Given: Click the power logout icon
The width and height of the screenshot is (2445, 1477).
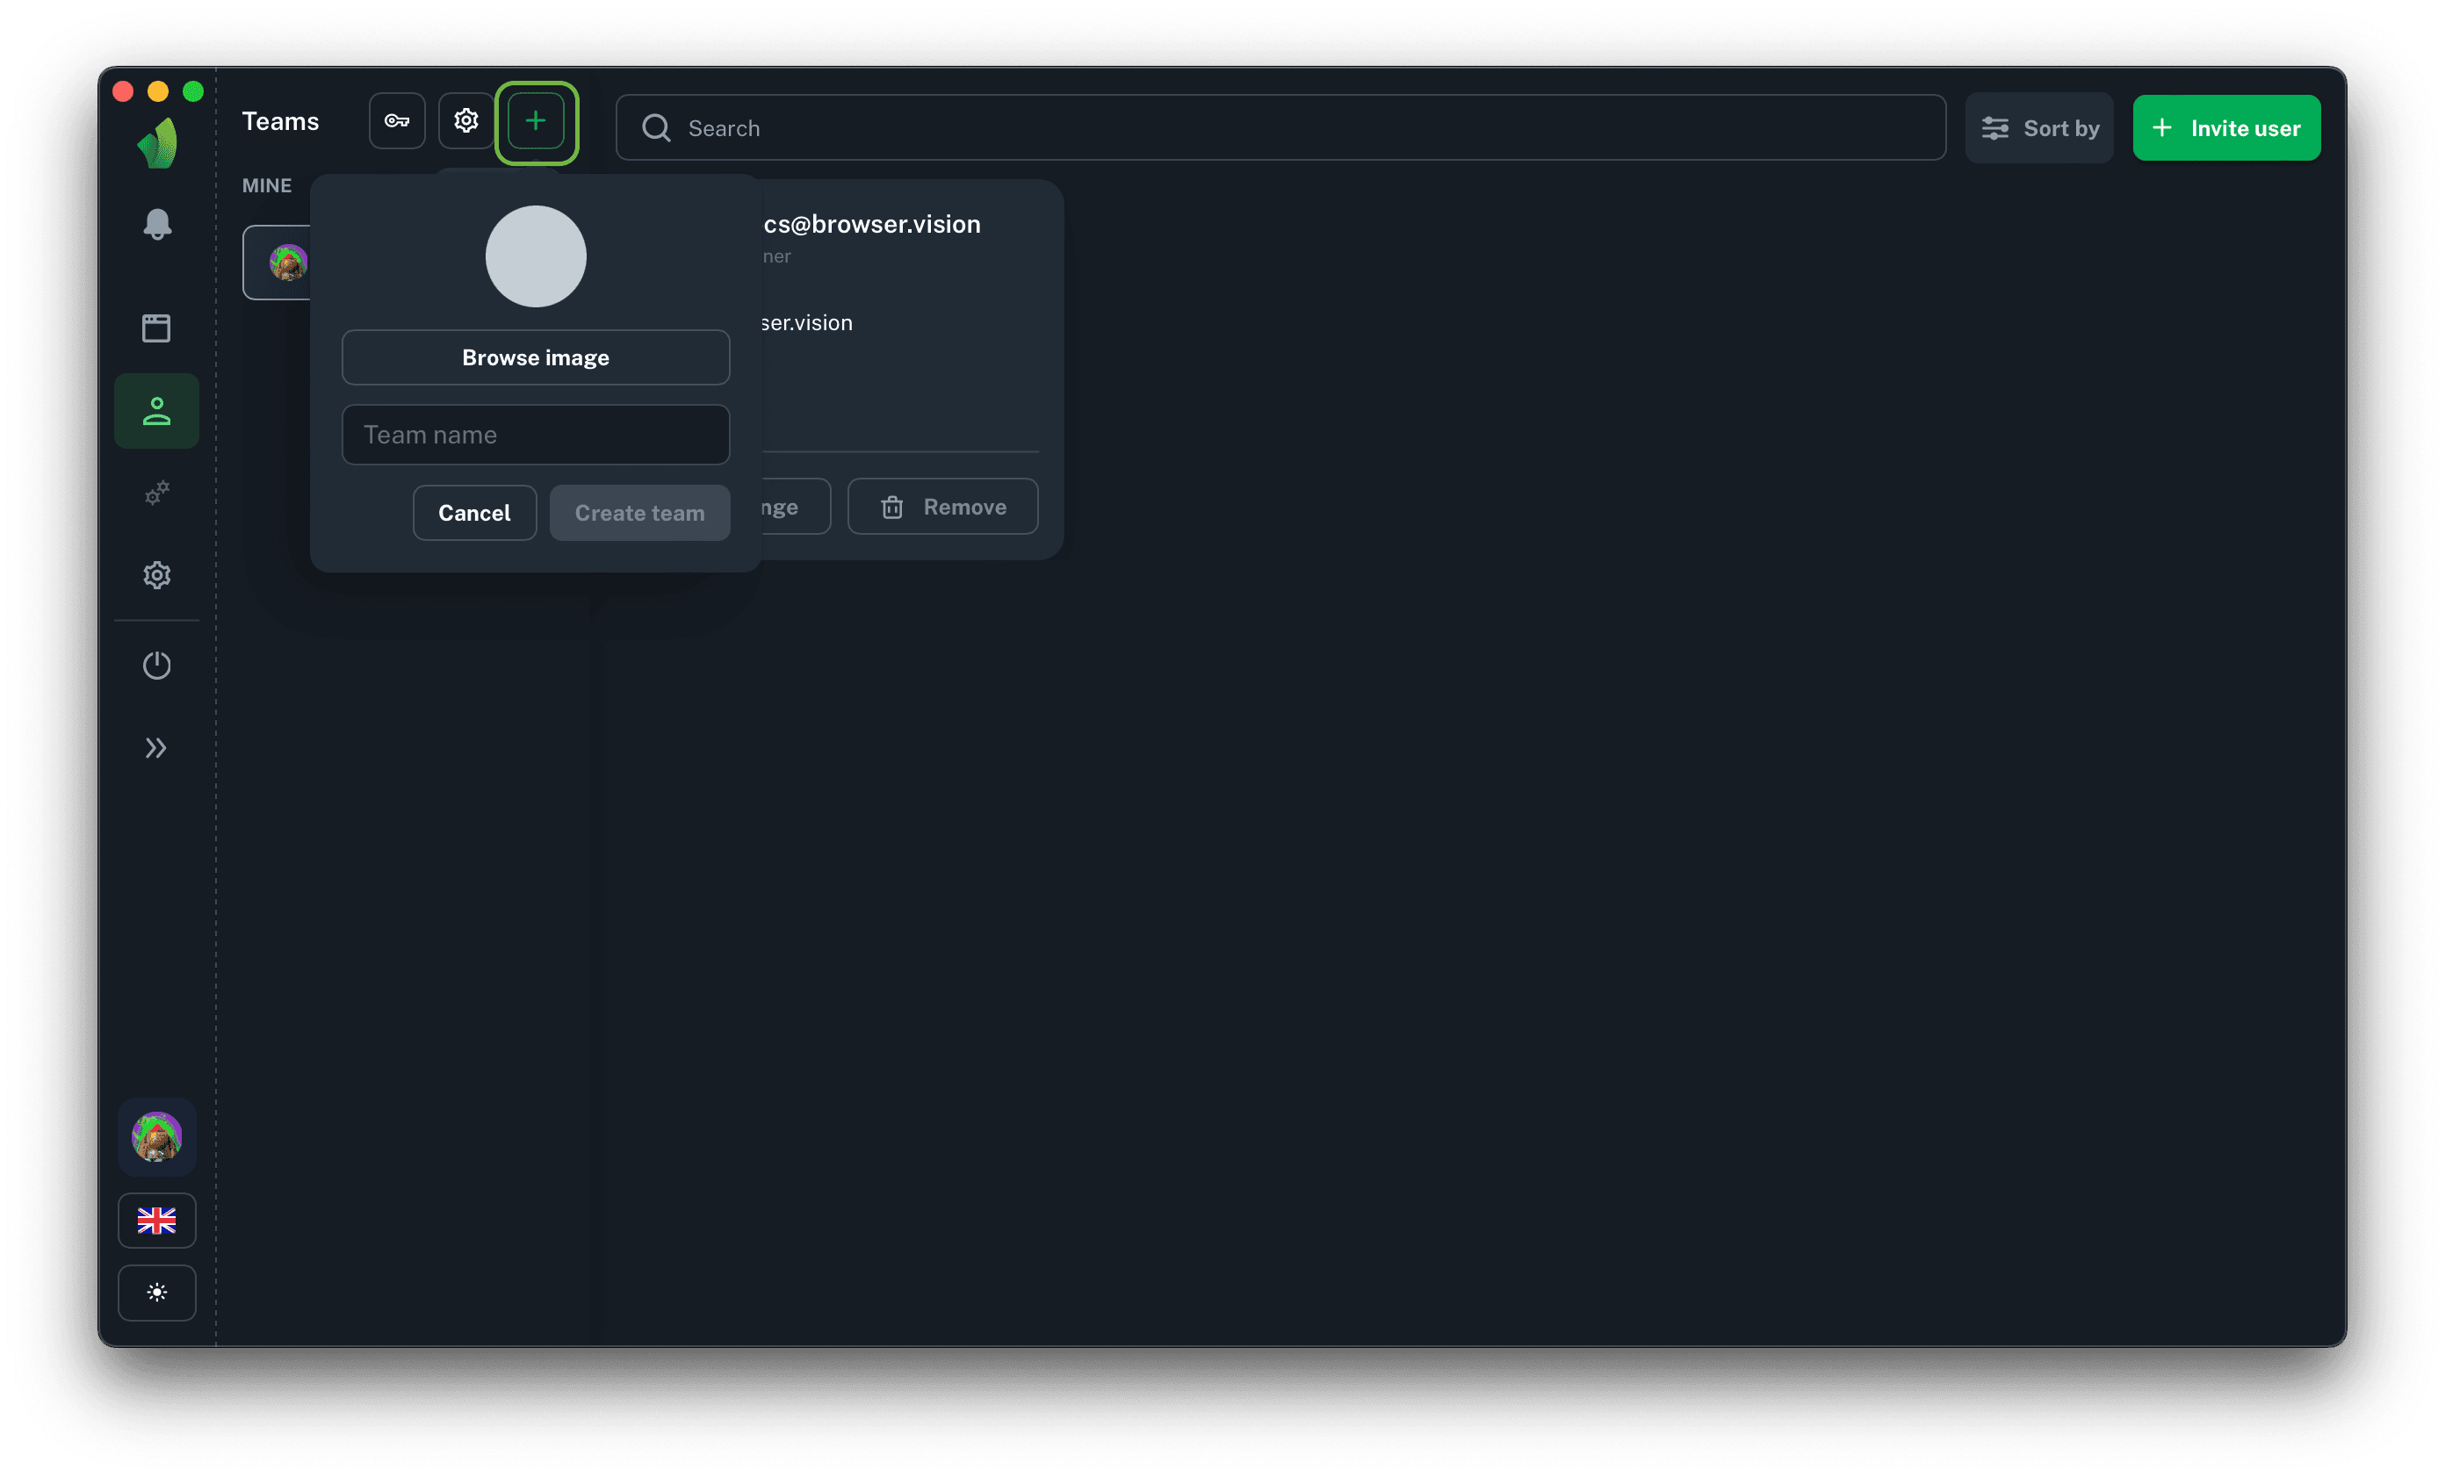Looking at the screenshot, I should [157, 665].
